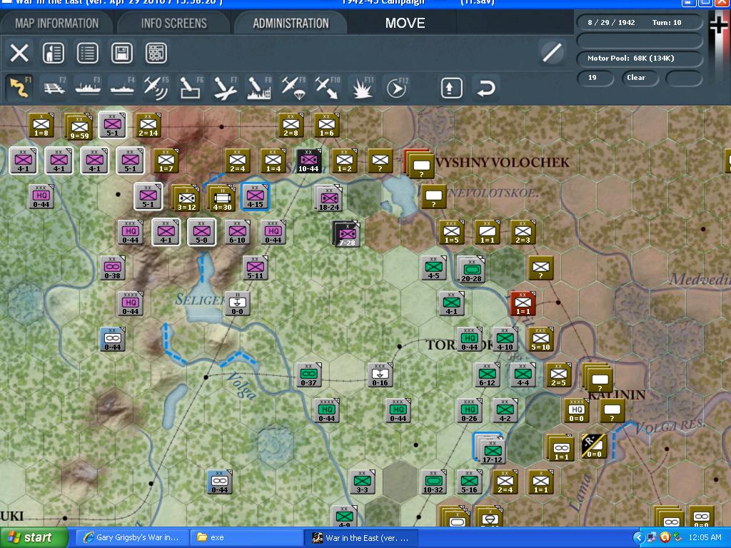The image size is (731, 548).
Task: Open the Preferences person-list icon
Action: 53,53
